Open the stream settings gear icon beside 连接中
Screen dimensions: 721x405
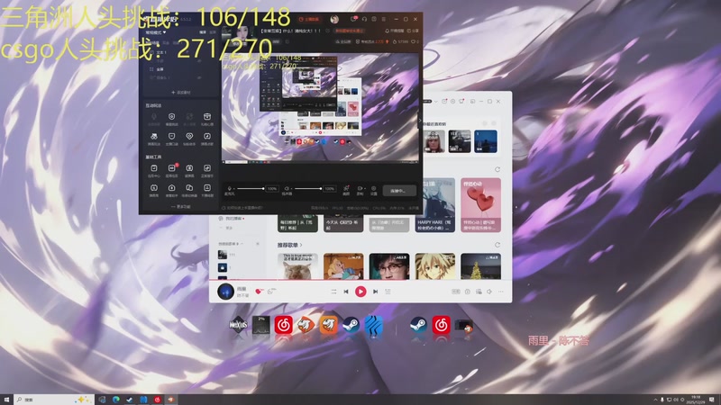click(x=374, y=189)
